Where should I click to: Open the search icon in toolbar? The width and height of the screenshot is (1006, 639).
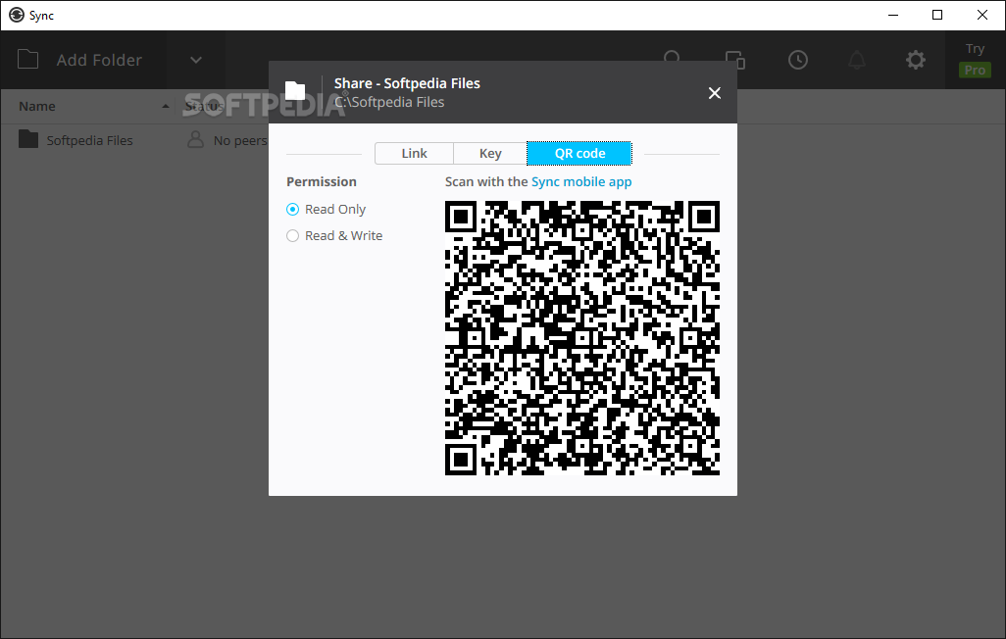(672, 59)
